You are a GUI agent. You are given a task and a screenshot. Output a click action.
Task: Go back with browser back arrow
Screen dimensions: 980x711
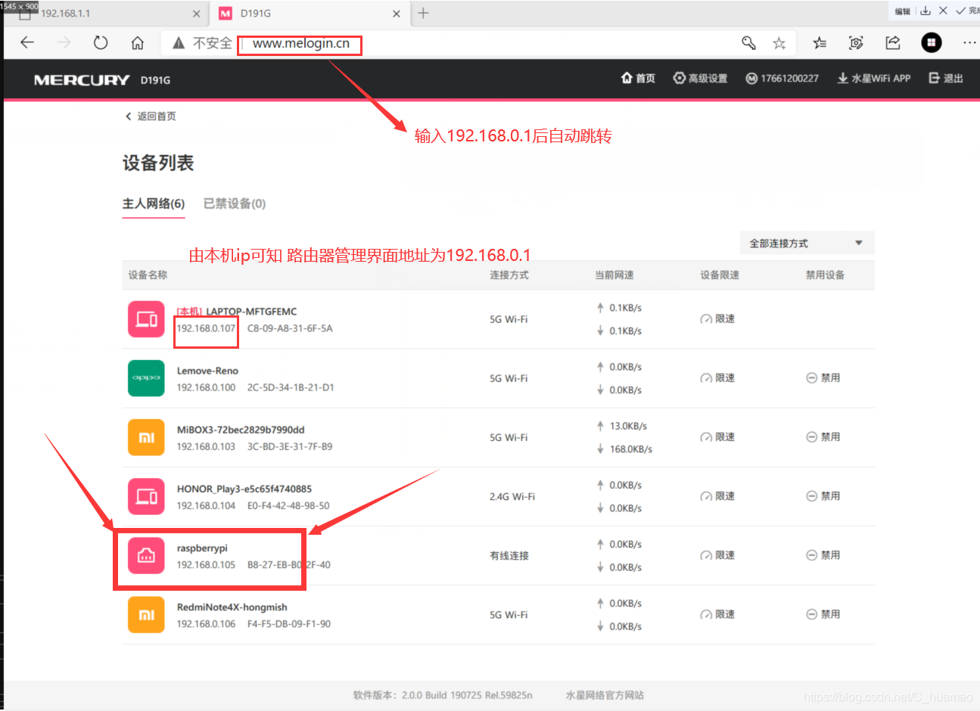(27, 42)
